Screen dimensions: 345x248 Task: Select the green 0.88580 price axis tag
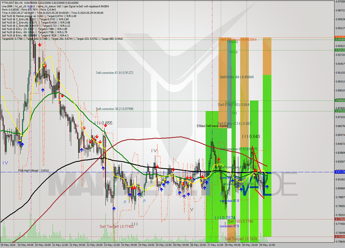340,100
